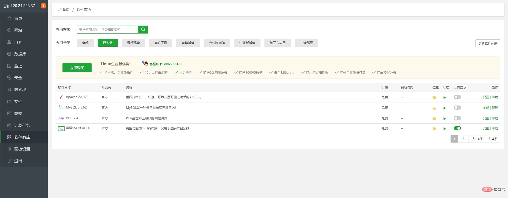This screenshot has height=198, width=508.
Task: Select the 一键部署 category tab
Action: click(x=307, y=43)
